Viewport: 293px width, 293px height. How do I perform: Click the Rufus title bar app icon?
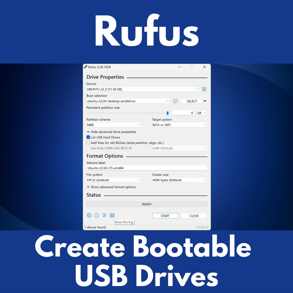(x=85, y=67)
